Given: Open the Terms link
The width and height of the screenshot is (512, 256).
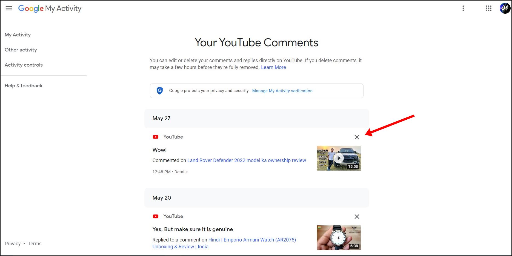Looking at the screenshot, I should [x=35, y=244].
